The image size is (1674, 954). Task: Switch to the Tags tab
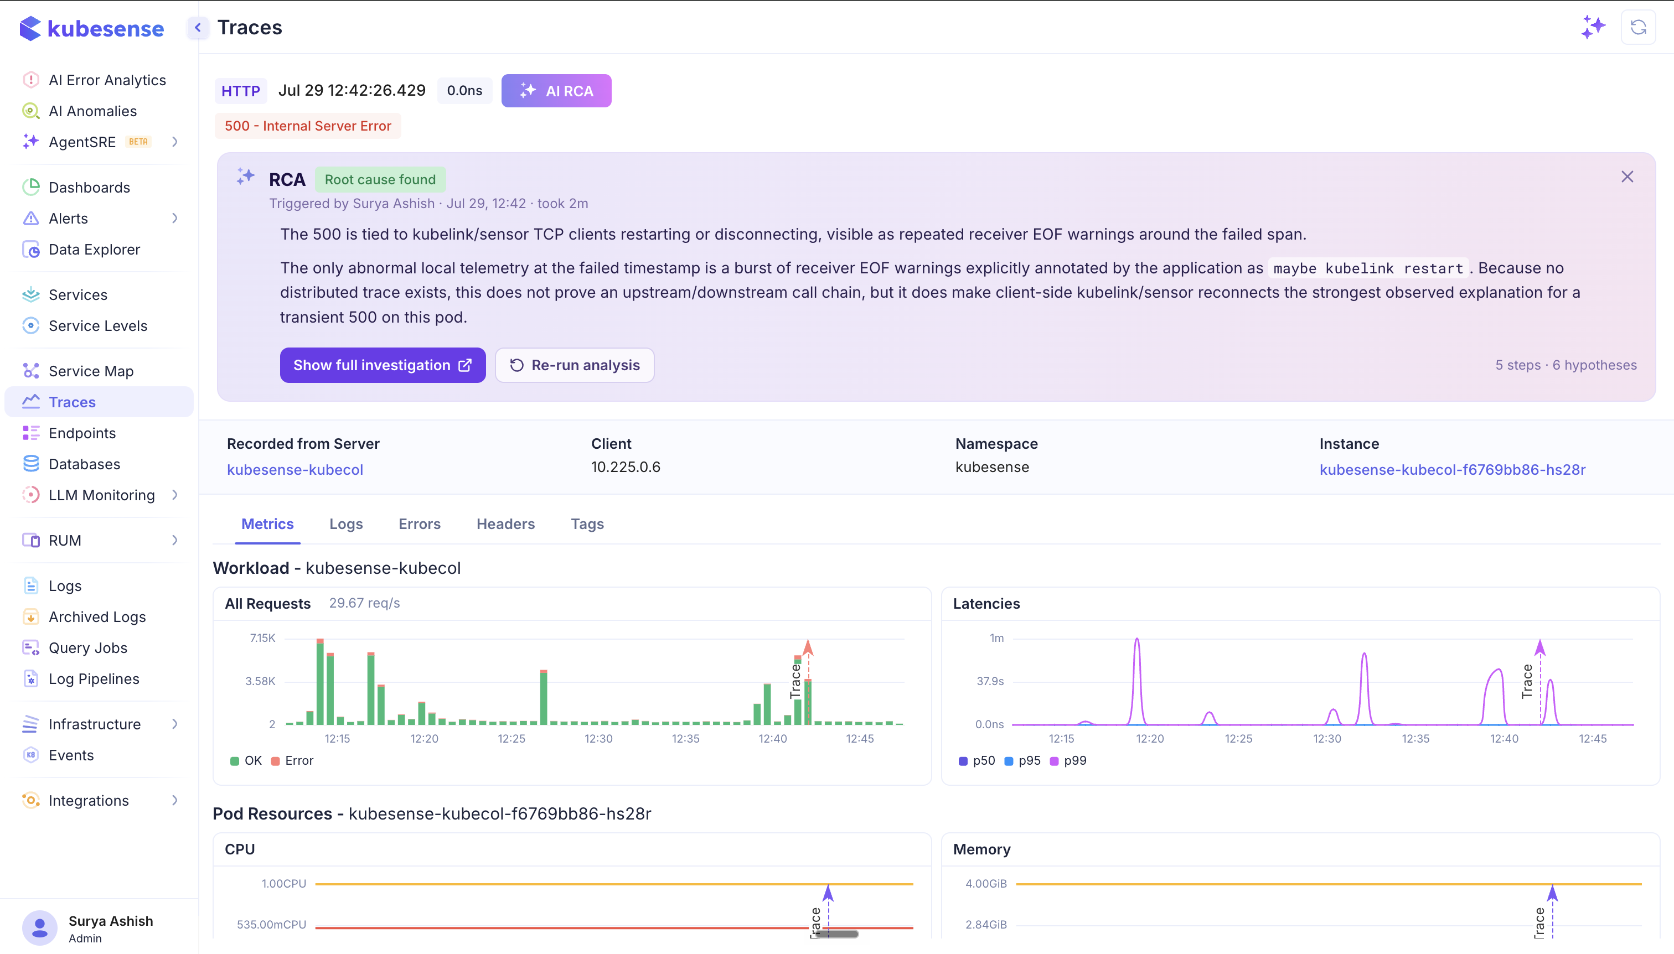587,523
